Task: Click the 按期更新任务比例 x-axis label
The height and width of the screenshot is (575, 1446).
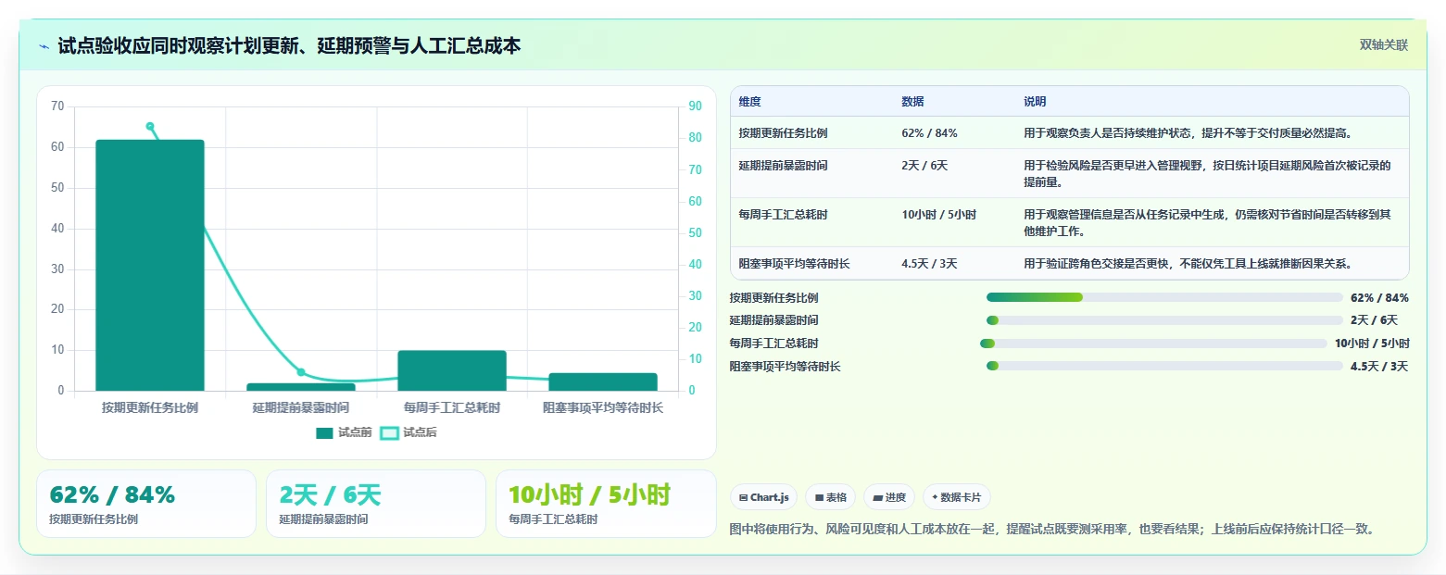Action: click(x=150, y=407)
